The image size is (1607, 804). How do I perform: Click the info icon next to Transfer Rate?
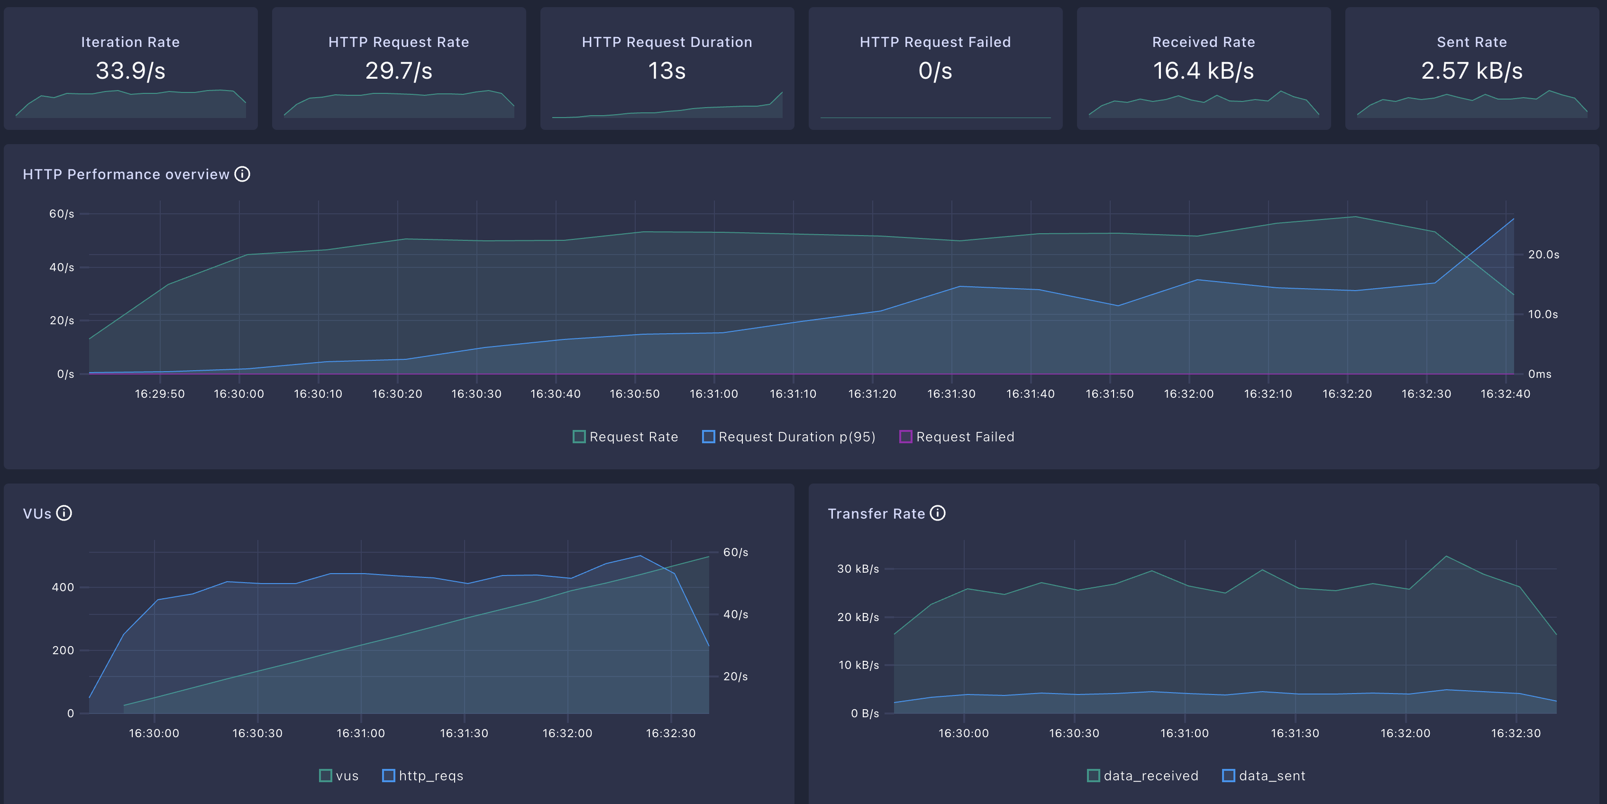pos(938,513)
